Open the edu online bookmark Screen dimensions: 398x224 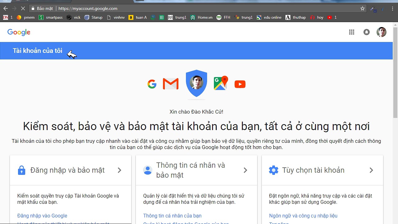(269, 17)
